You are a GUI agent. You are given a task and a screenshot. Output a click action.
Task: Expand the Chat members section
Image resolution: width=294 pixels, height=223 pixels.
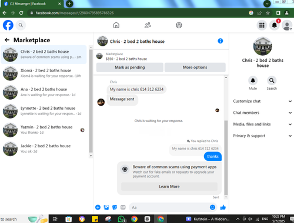pyautogui.click(x=262, y=113)
